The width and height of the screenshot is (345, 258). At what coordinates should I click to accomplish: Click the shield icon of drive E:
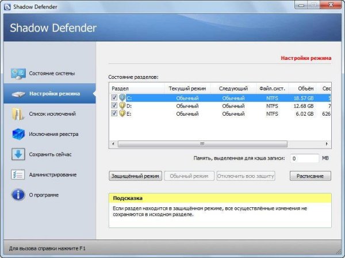(122, 113)
